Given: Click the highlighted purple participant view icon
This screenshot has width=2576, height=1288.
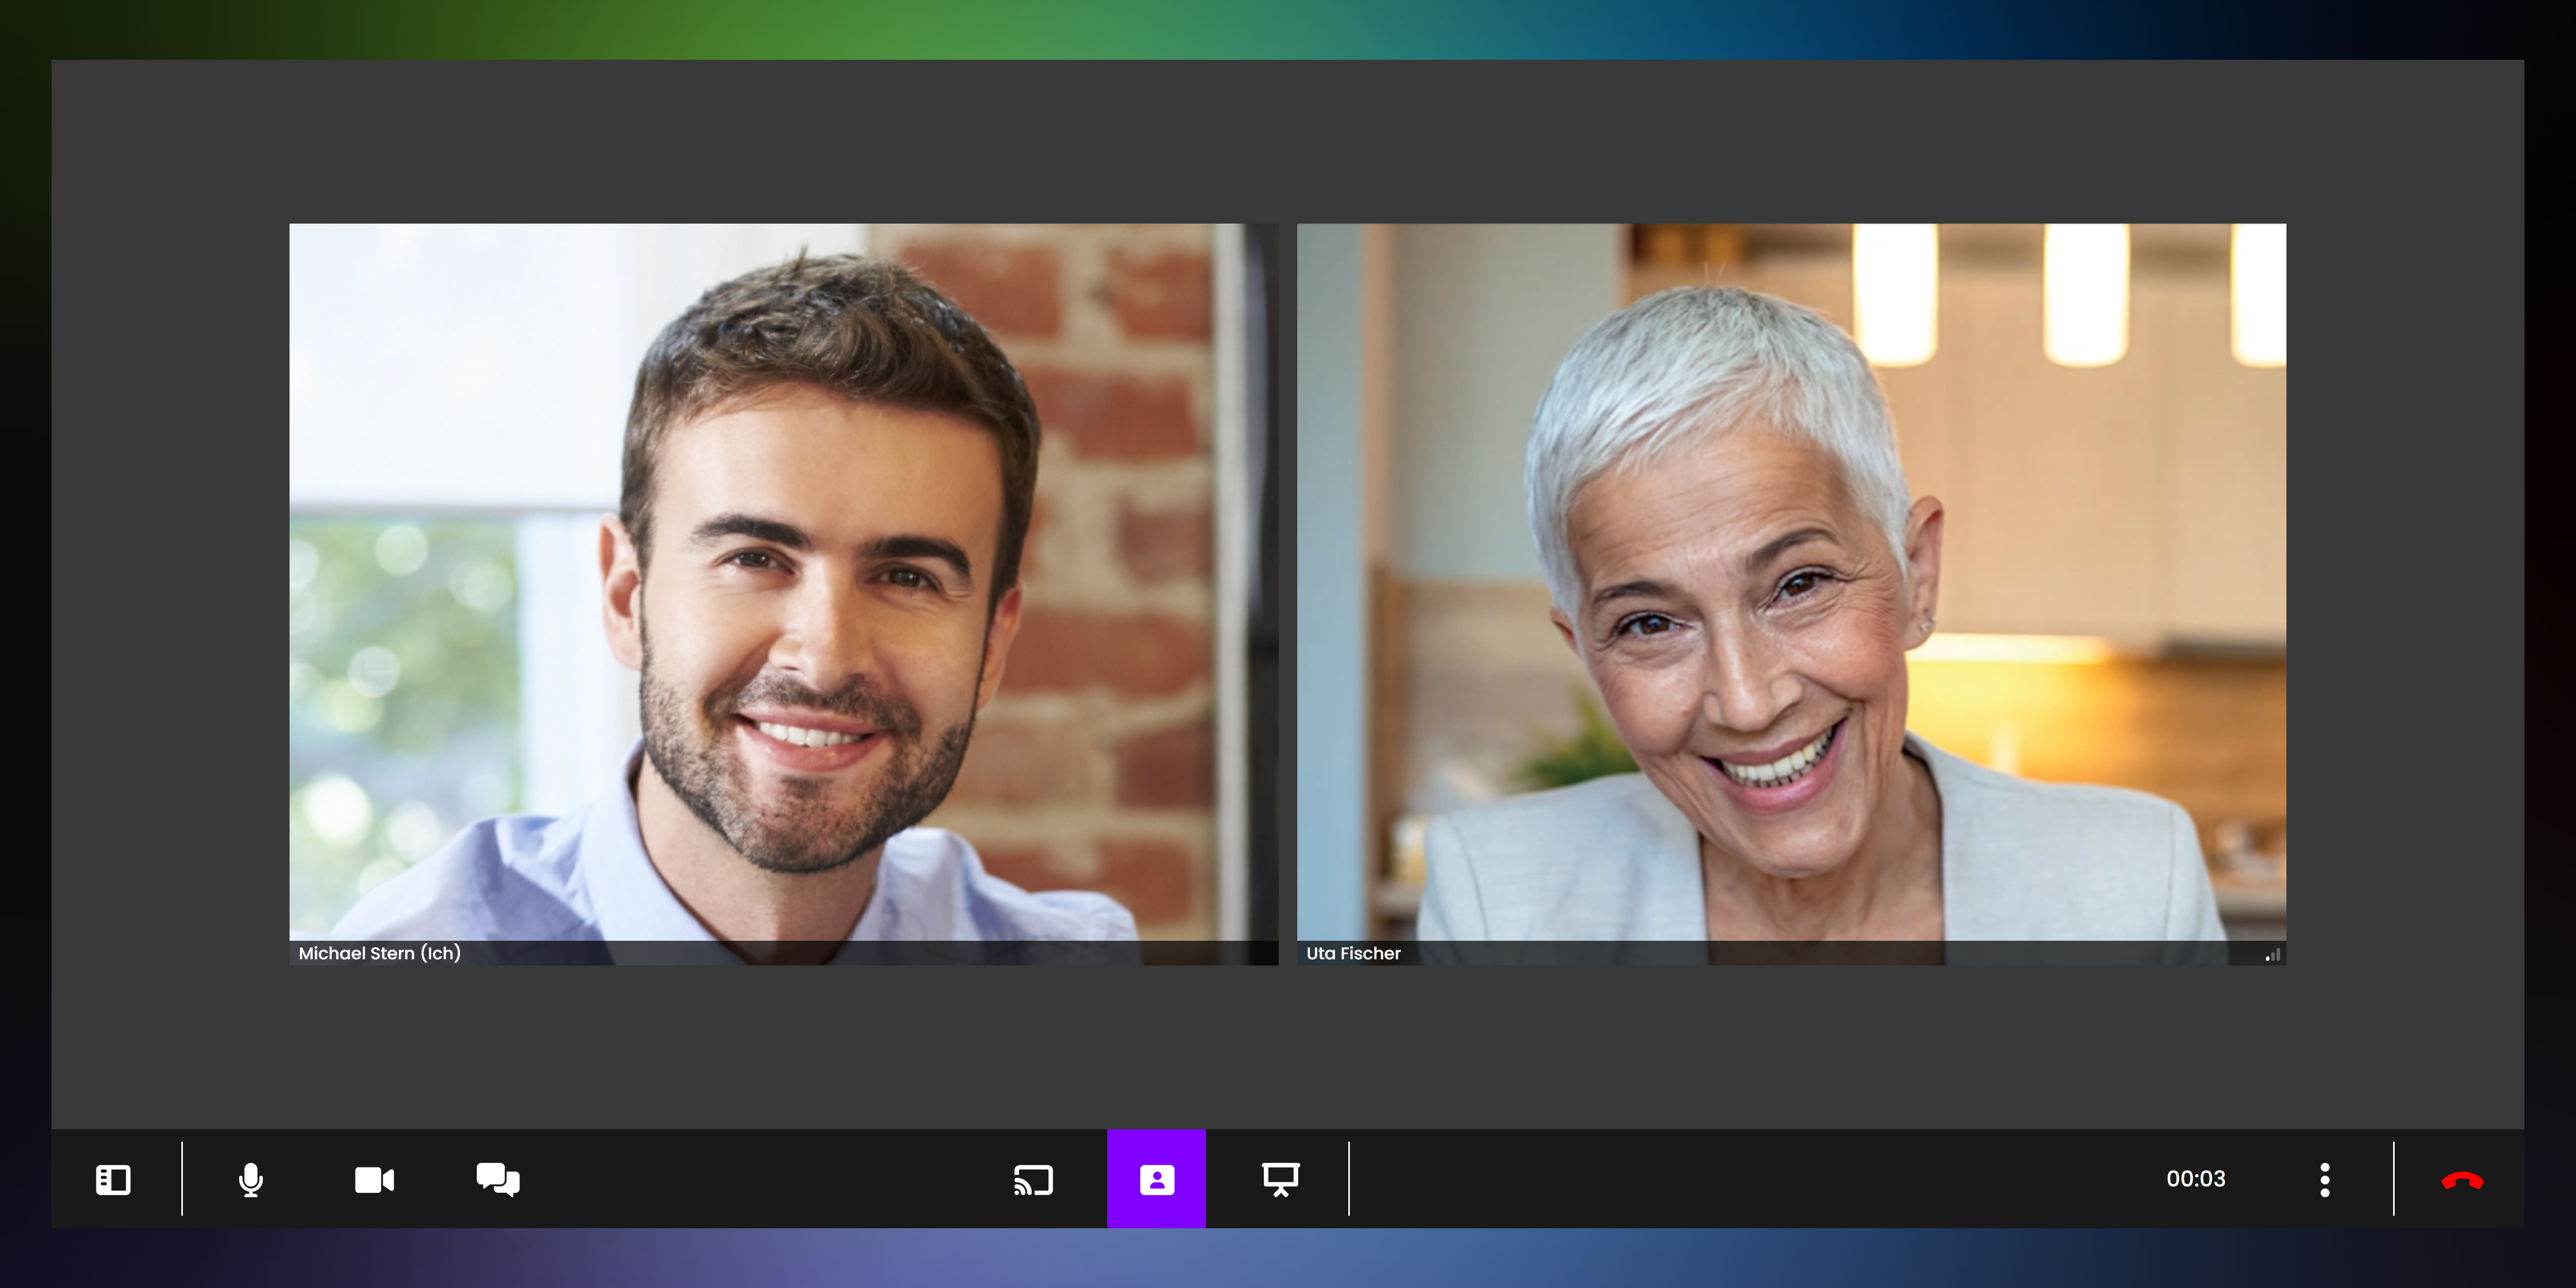Looking at the screenshot, I should click(x=1156, y=1180).
